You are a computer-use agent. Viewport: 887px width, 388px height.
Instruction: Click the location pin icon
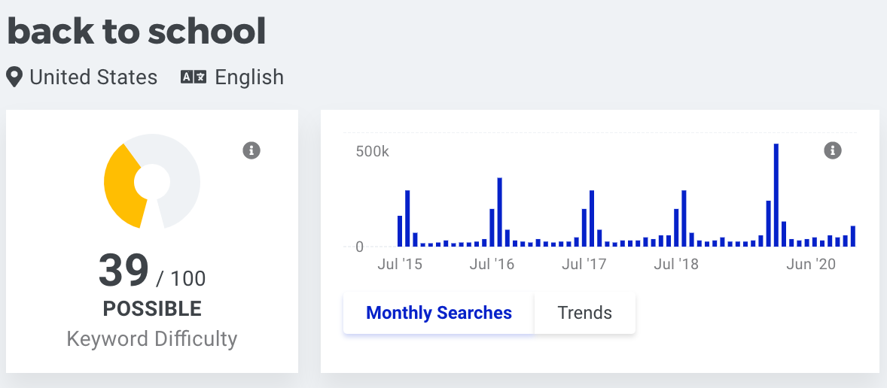pyautogui.click(x=15, y=77)
